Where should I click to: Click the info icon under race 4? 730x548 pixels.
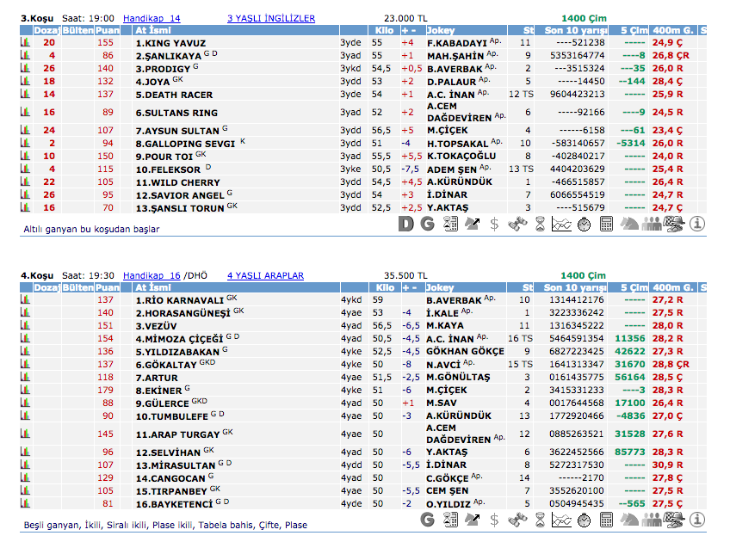pyautogui.click(x=696, y=520)
